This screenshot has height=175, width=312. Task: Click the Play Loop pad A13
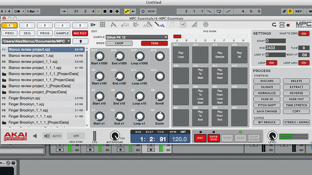tap(181, 55)
